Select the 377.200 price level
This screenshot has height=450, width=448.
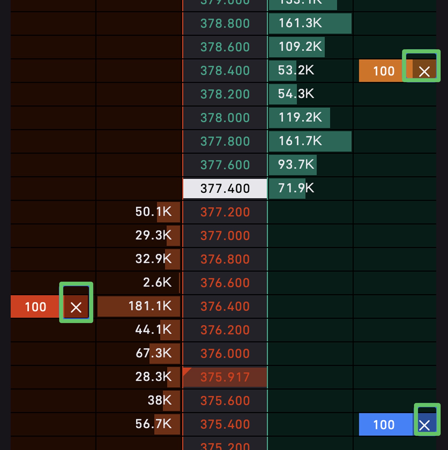pyautogui.click(x=225, y=212)
